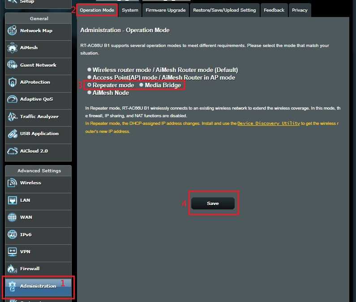Click the AiCloud 2.0 cloud icon

pyautogui.click(x=12, y=151)
